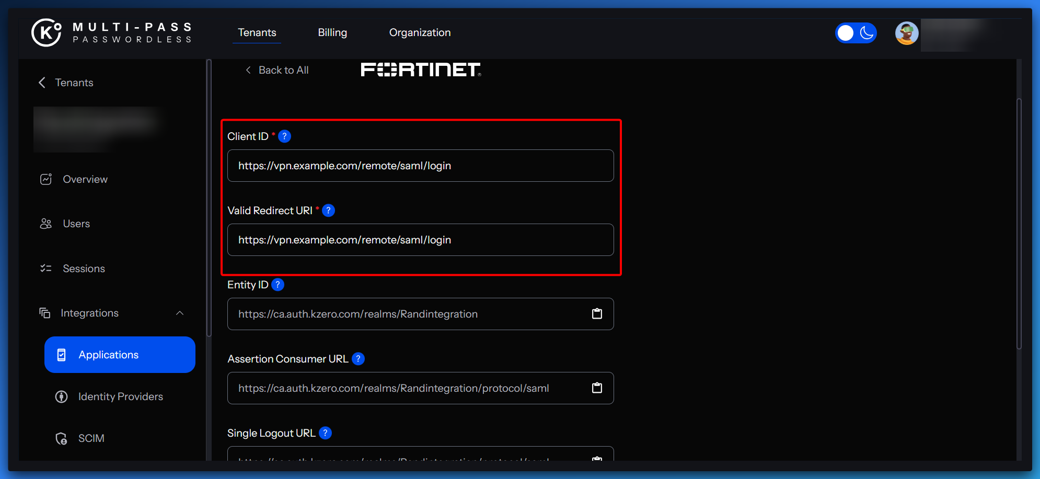The image size is (1040, 479).
Task: Toggle the dark mode switch
Action: click(x=856, y=33)
